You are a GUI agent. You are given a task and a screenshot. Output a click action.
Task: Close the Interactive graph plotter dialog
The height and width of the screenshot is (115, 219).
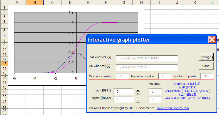[x=212, y=40]
